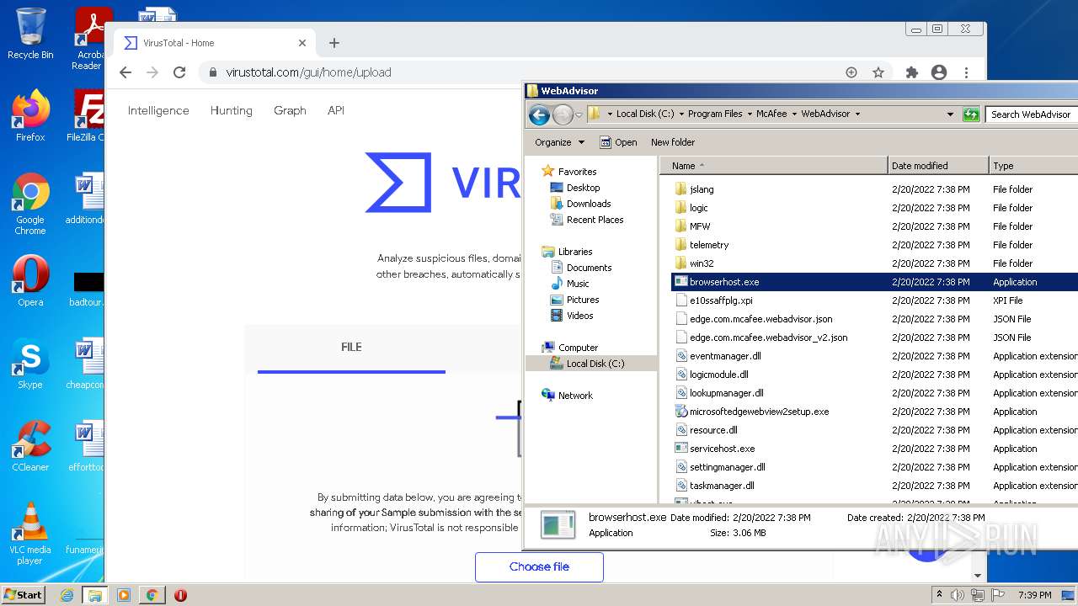Screen dimensions: 1078x606
Task: Refresh the WebAdvisor folder view
Action: (971, 114)
